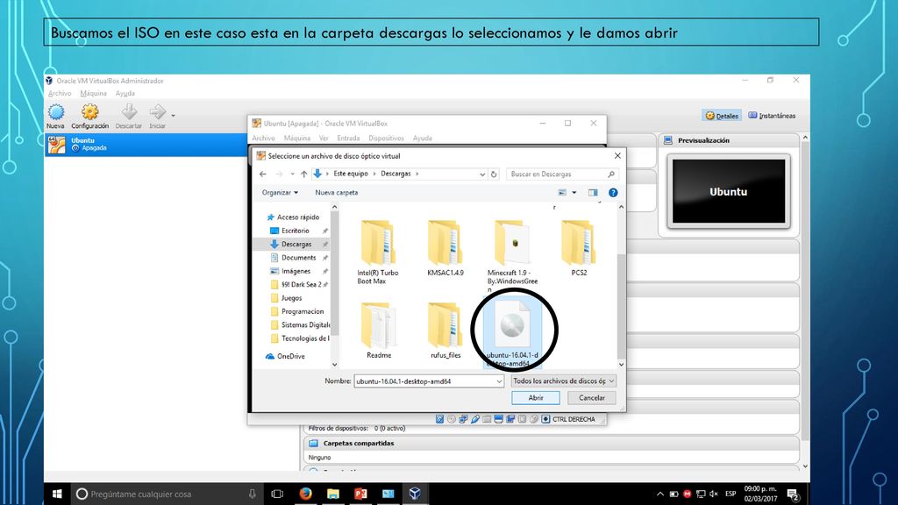Switch to Detalles view
Image resolution: width=898 pixels, height=505 pixels.
[722, 116]
